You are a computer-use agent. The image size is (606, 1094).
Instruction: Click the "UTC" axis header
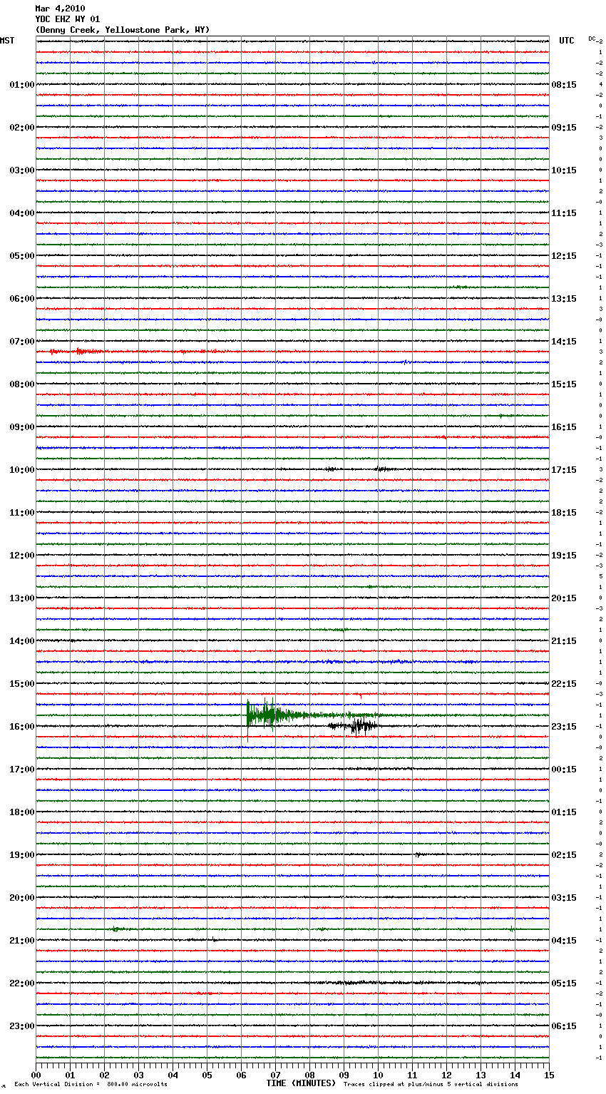567,41
